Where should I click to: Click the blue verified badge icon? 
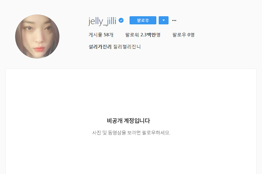point(121,20)
